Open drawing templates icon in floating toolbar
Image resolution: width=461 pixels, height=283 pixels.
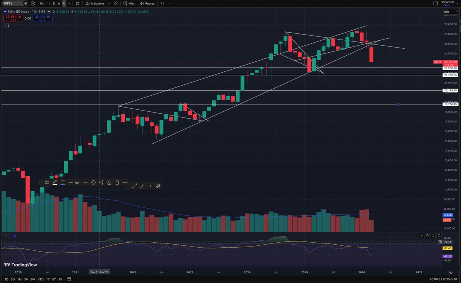[x=47, y=183]
